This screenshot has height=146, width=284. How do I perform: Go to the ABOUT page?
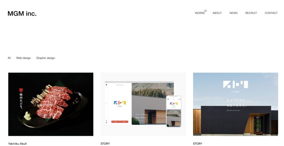click(x=217, y=13)
